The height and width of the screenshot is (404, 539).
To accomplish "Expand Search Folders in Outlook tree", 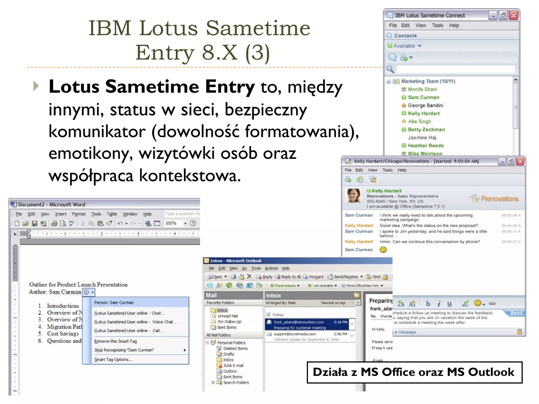I will [x=213, y=382].
